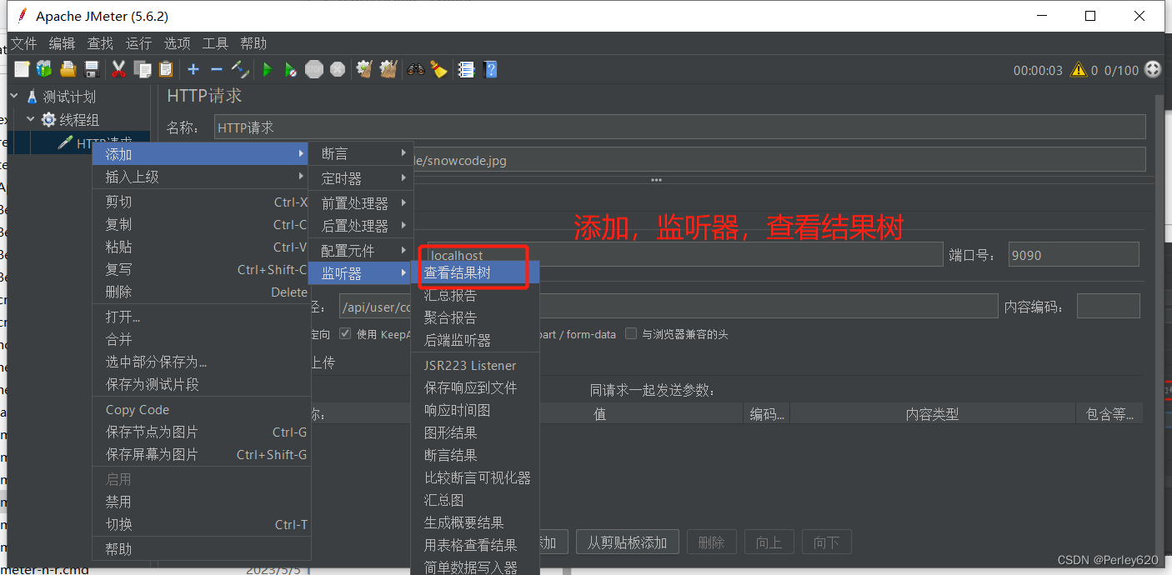Click the Save floppy disk icon
Screen dimensions: 1172x575
pyautogui.click(x=92, y=70)
